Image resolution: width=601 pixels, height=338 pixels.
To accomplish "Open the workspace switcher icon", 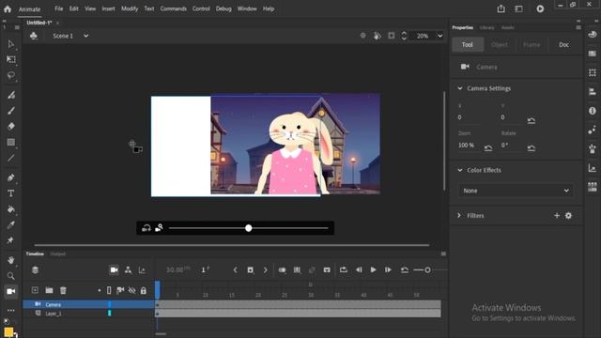I will pyautogui.click(x=518, y=8).
